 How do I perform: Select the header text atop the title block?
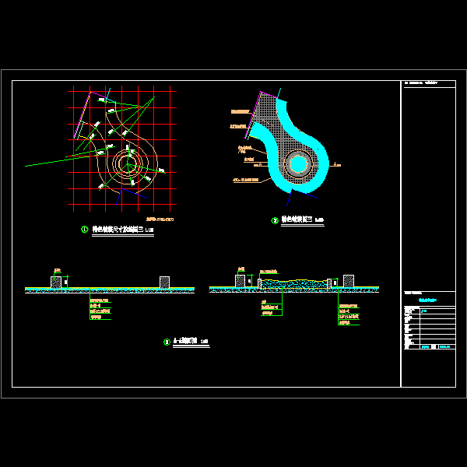click(421, 83)
